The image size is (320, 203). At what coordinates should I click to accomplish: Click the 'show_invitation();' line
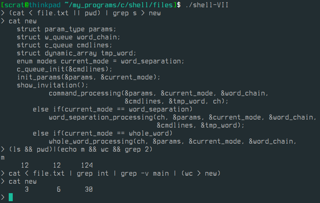coord(52,85)
